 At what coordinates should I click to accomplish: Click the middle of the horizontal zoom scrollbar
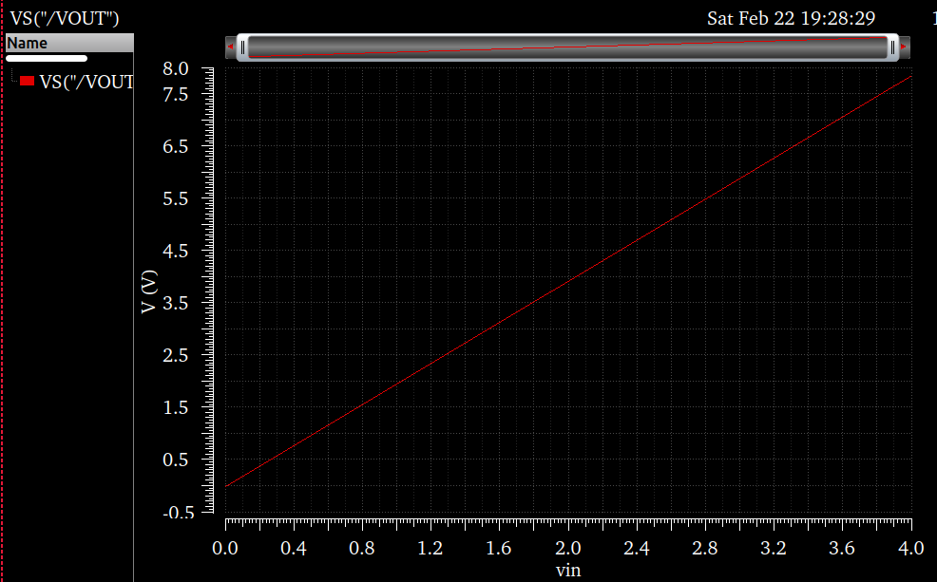tap(567, 47)
